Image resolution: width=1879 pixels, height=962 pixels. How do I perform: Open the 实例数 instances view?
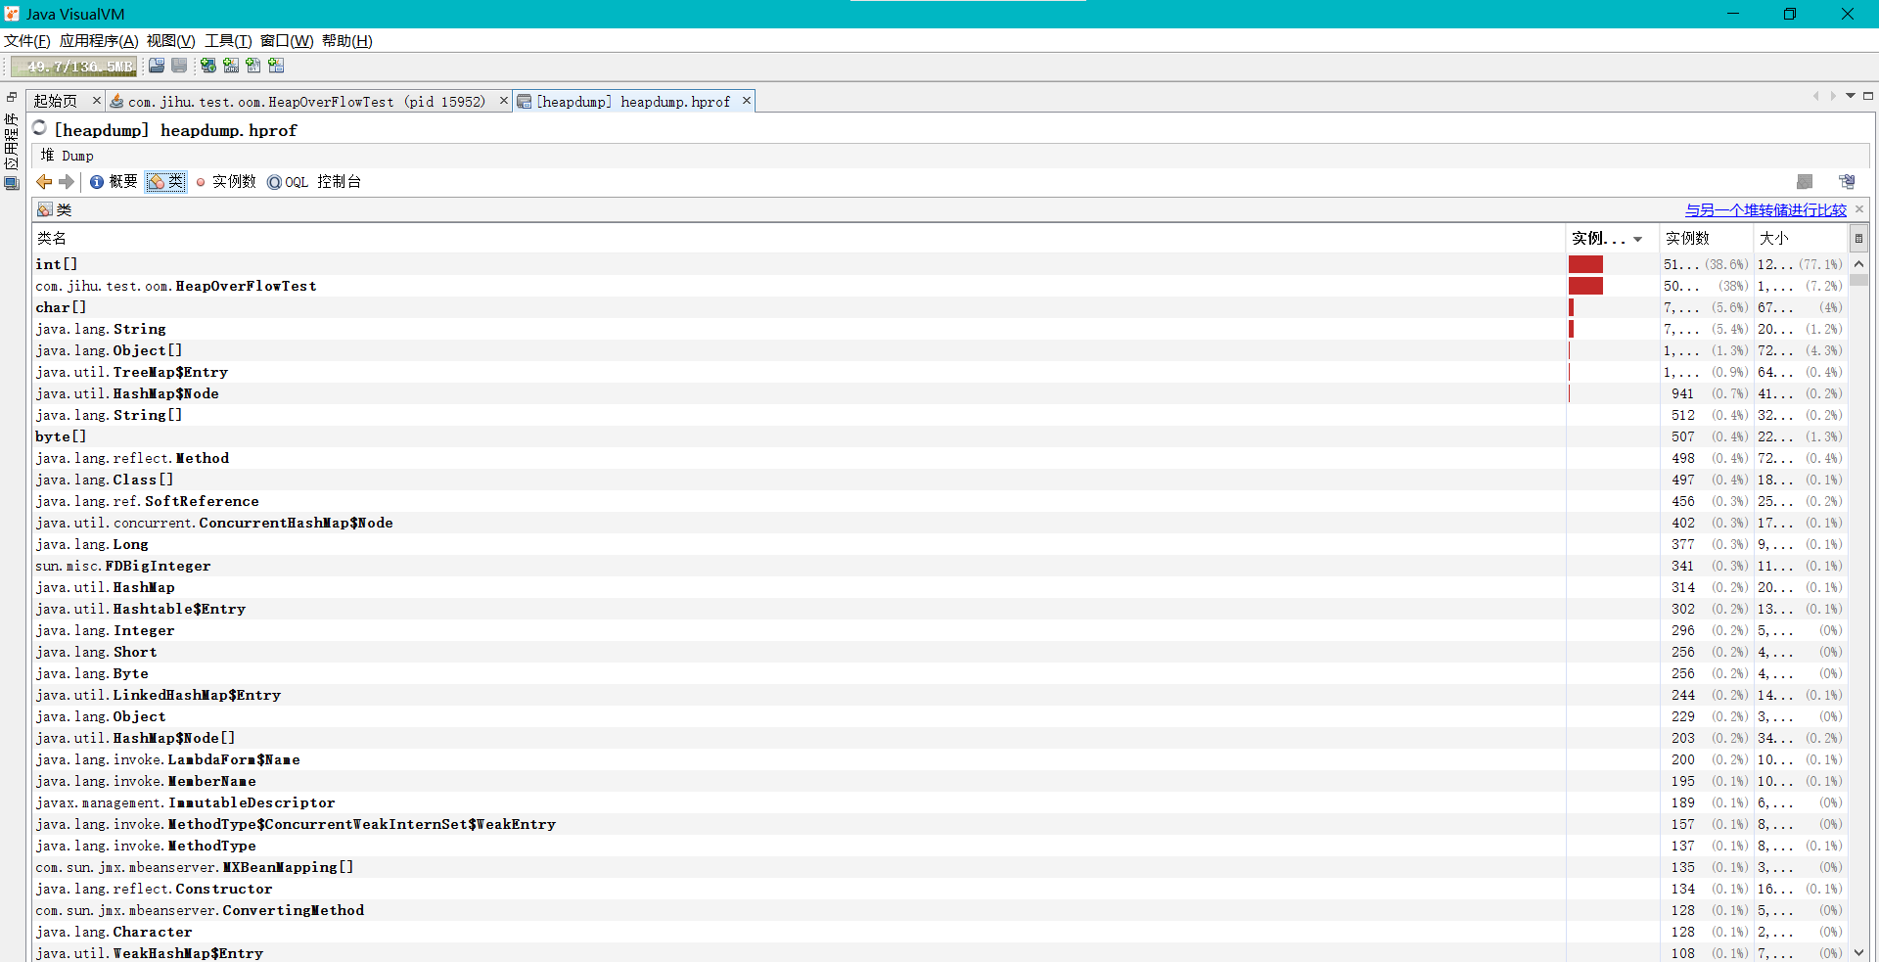point(226,182)
